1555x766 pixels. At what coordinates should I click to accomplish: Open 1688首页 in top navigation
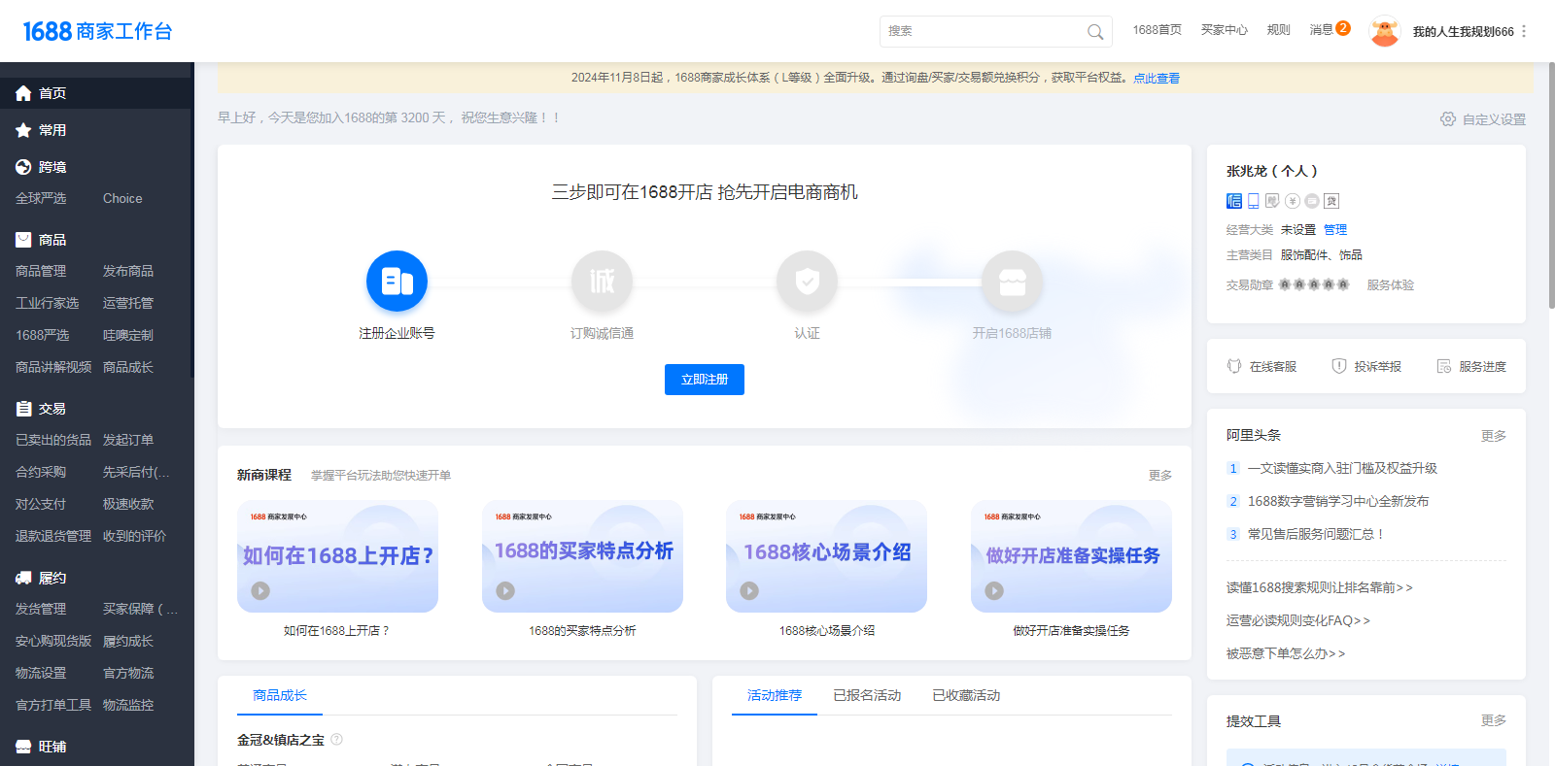point(1157,30)
